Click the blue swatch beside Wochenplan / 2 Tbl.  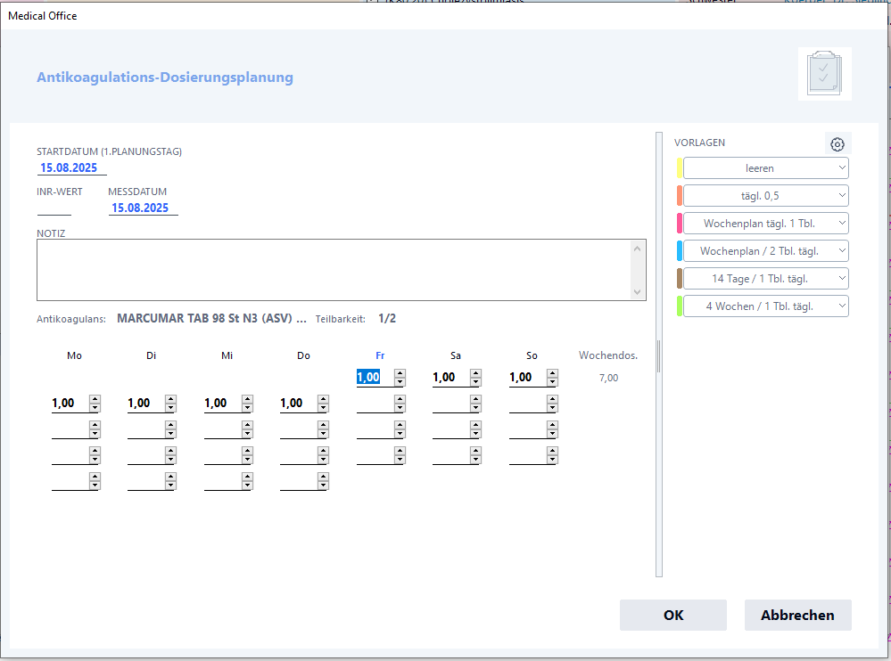(680, 250)
